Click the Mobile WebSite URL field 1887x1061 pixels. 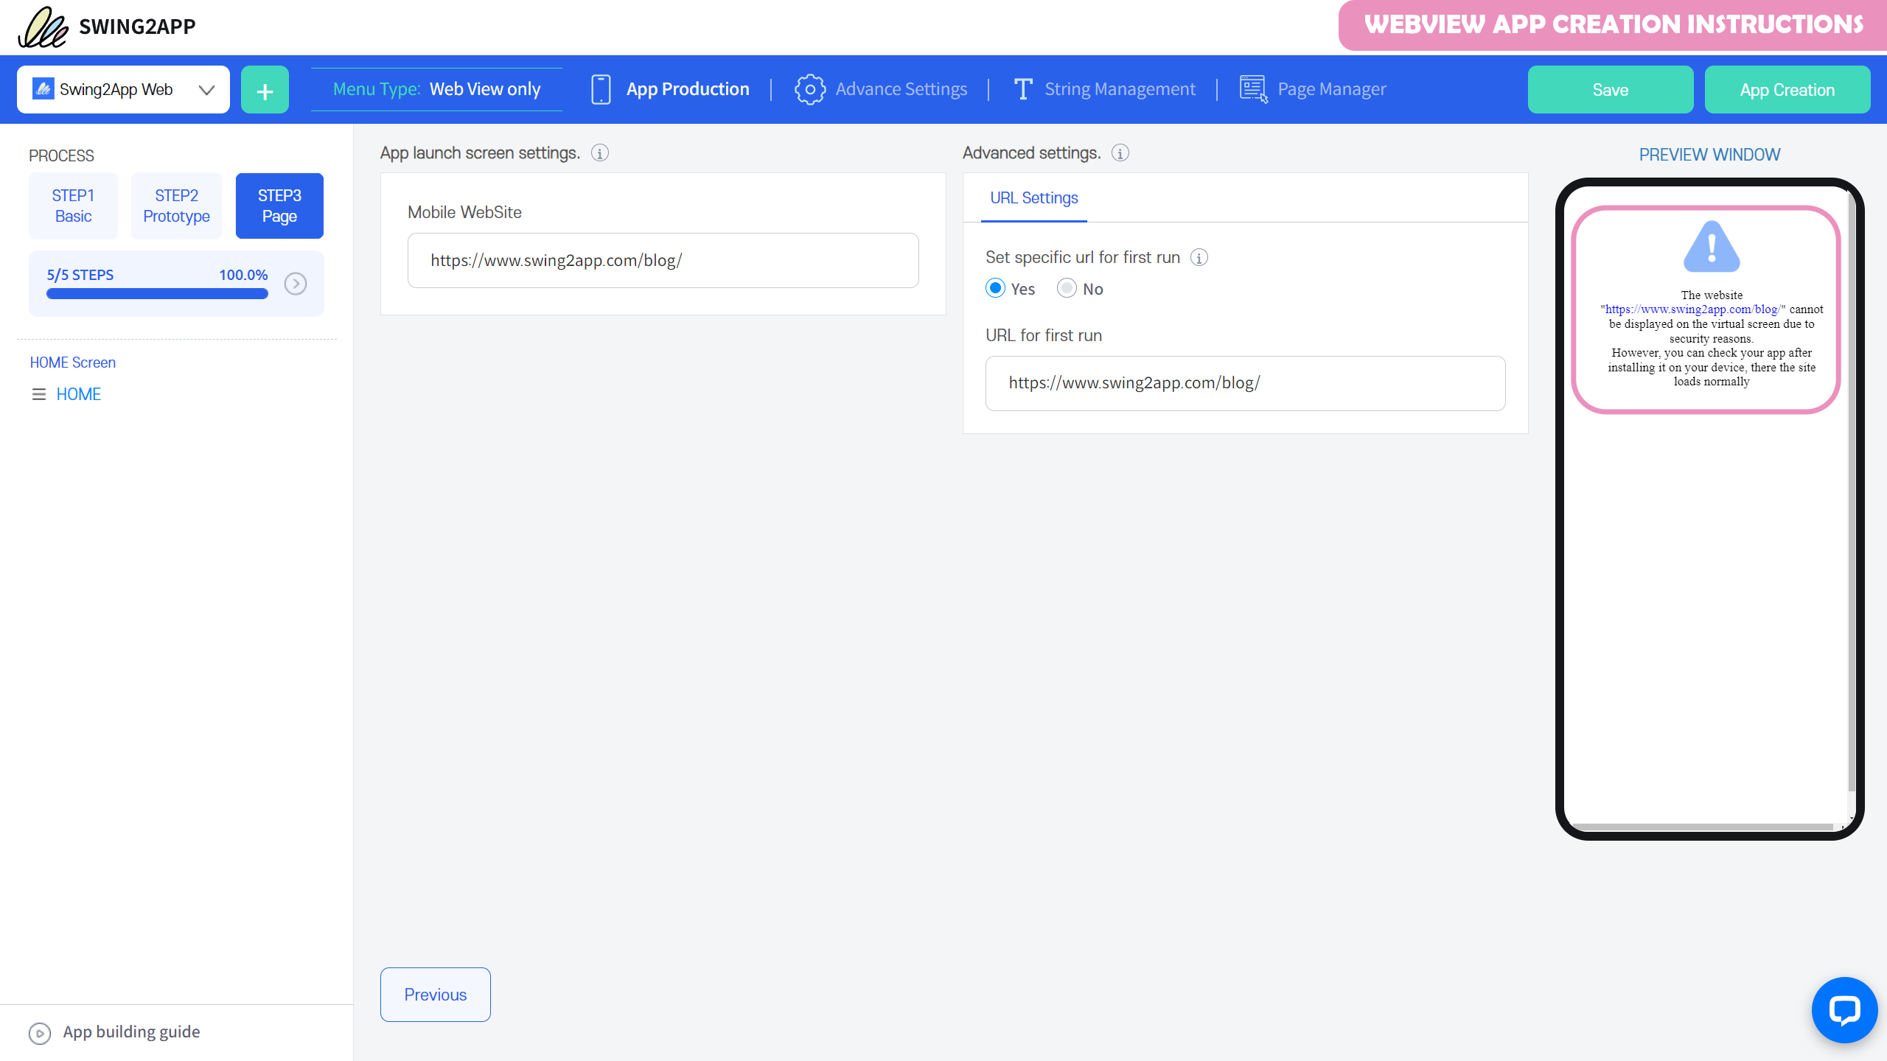[663, 260]
